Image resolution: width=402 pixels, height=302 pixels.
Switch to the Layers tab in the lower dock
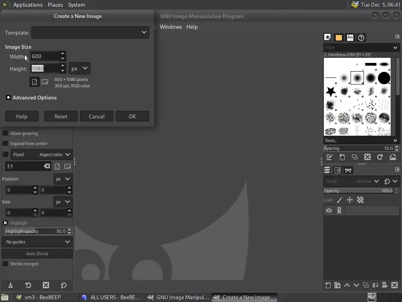[x=327, y=170]
